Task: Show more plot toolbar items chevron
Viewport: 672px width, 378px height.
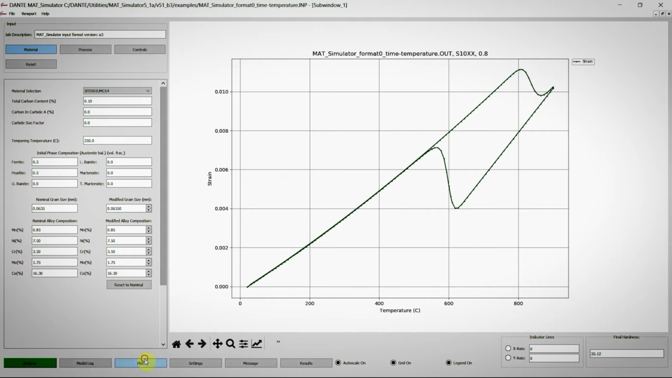Action: 278,342
